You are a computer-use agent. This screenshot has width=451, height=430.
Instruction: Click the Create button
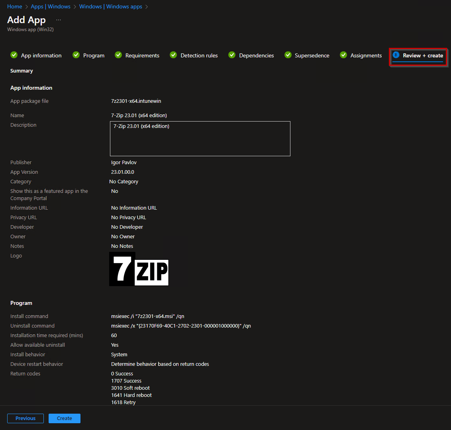coord(65,418)
